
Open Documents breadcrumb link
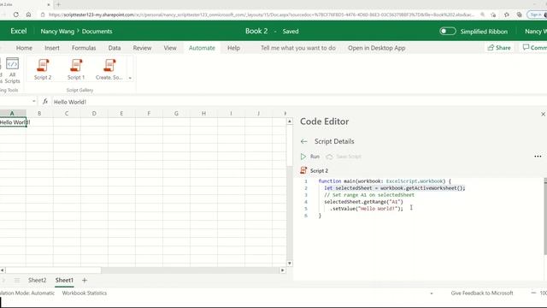click(x=97, y=31)
